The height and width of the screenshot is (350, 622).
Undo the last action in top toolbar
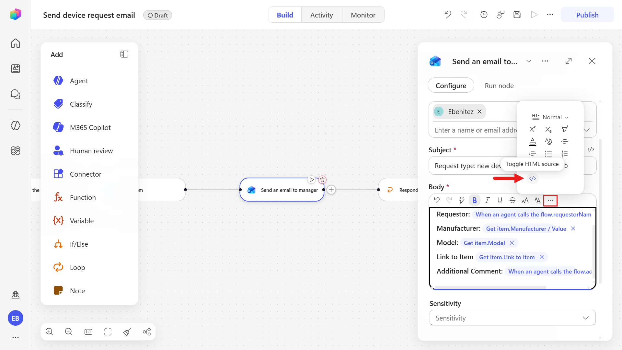448,15
